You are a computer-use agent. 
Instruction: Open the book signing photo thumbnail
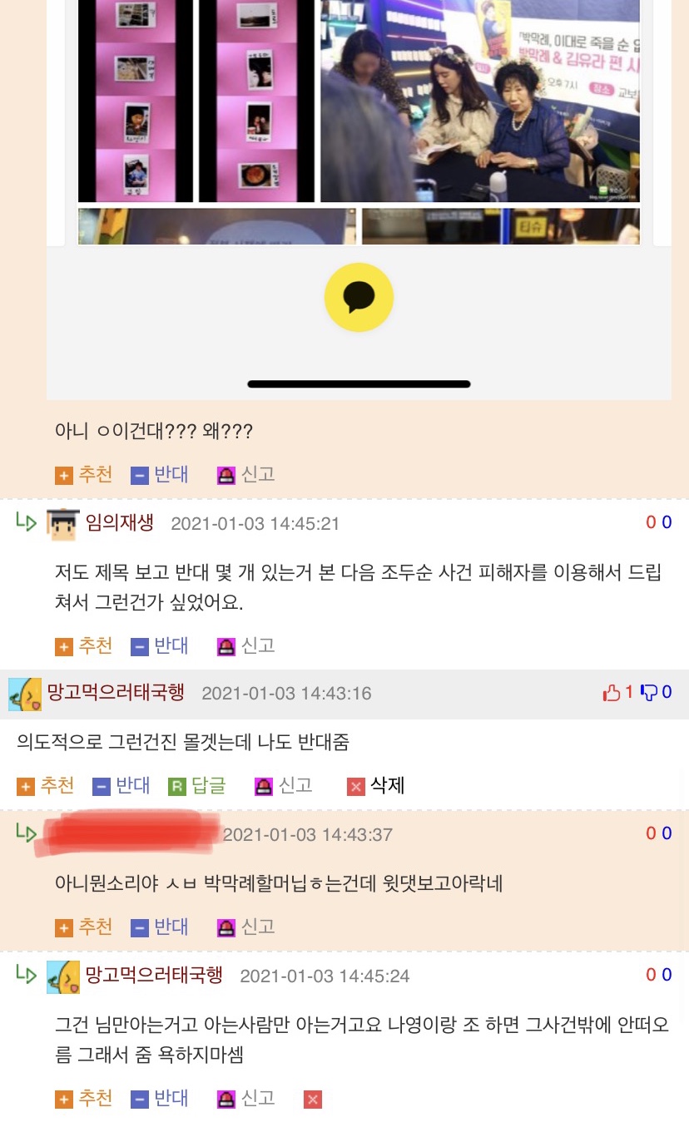pyautogui.click(x=480, y=101)
